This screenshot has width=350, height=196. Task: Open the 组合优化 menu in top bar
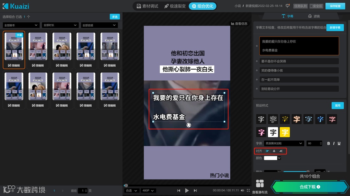[203, 6]
